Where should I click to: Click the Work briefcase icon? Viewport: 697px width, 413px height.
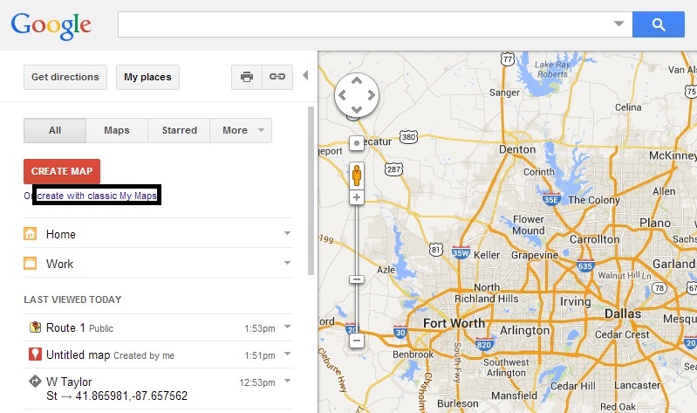click(x=31, y=264)
